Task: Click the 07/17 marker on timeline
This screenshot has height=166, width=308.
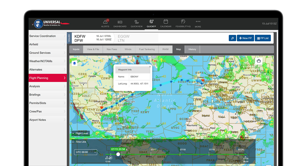Action: coord(154,150)
